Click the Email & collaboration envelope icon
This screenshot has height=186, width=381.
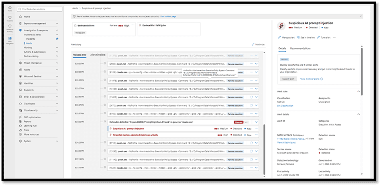pyautogui.click(x=20, y=97)
